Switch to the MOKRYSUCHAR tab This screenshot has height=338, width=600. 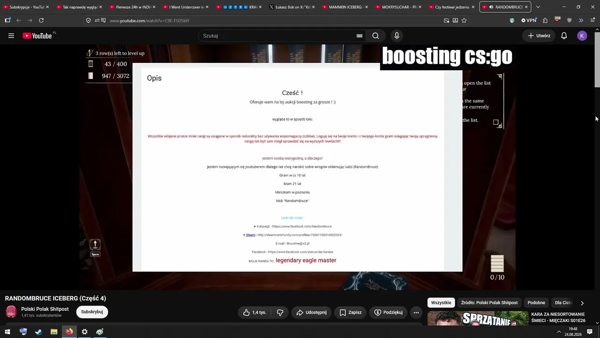398,7
